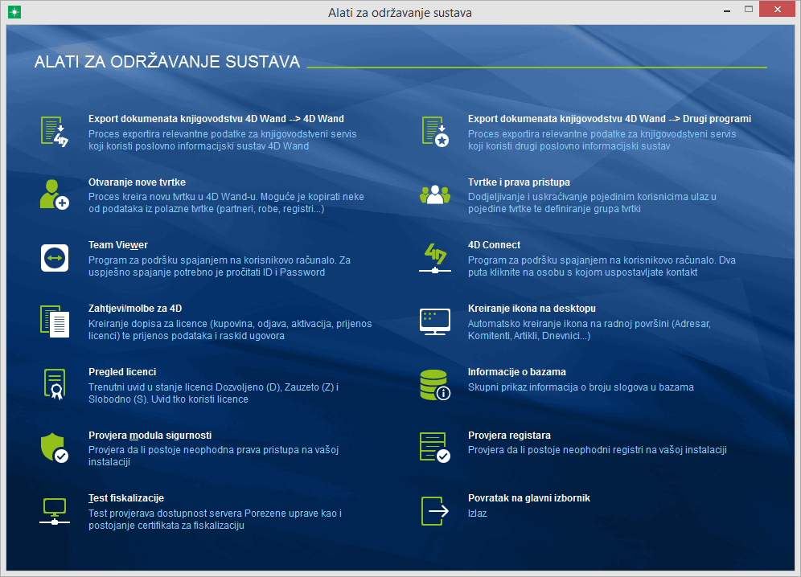This screenshot has height=577, width=801.
Task: Minimize the Alati za održavanje sustava window
Action: pyautogui.click(x=726, y=10)
